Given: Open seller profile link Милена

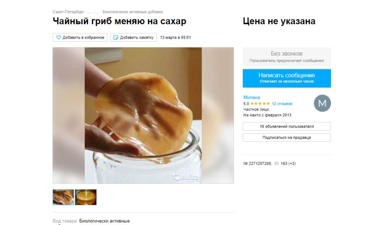Looking at the screenshot, I should coord(251,97).
